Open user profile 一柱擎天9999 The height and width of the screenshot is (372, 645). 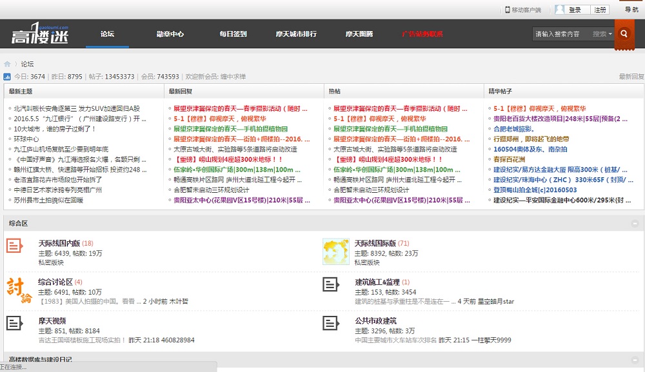(491, 340)
